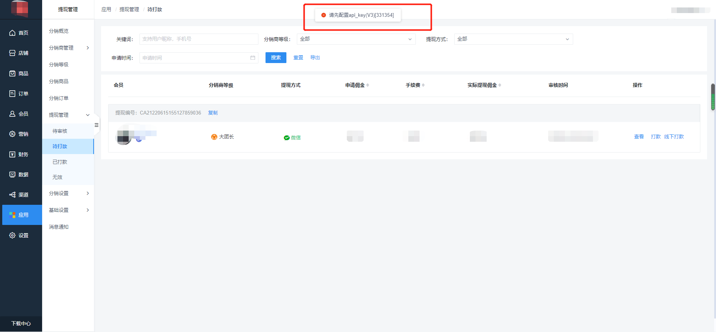716x332 pixels.
Task: Switch to 已打款 menu item
Action: [60, 162]
